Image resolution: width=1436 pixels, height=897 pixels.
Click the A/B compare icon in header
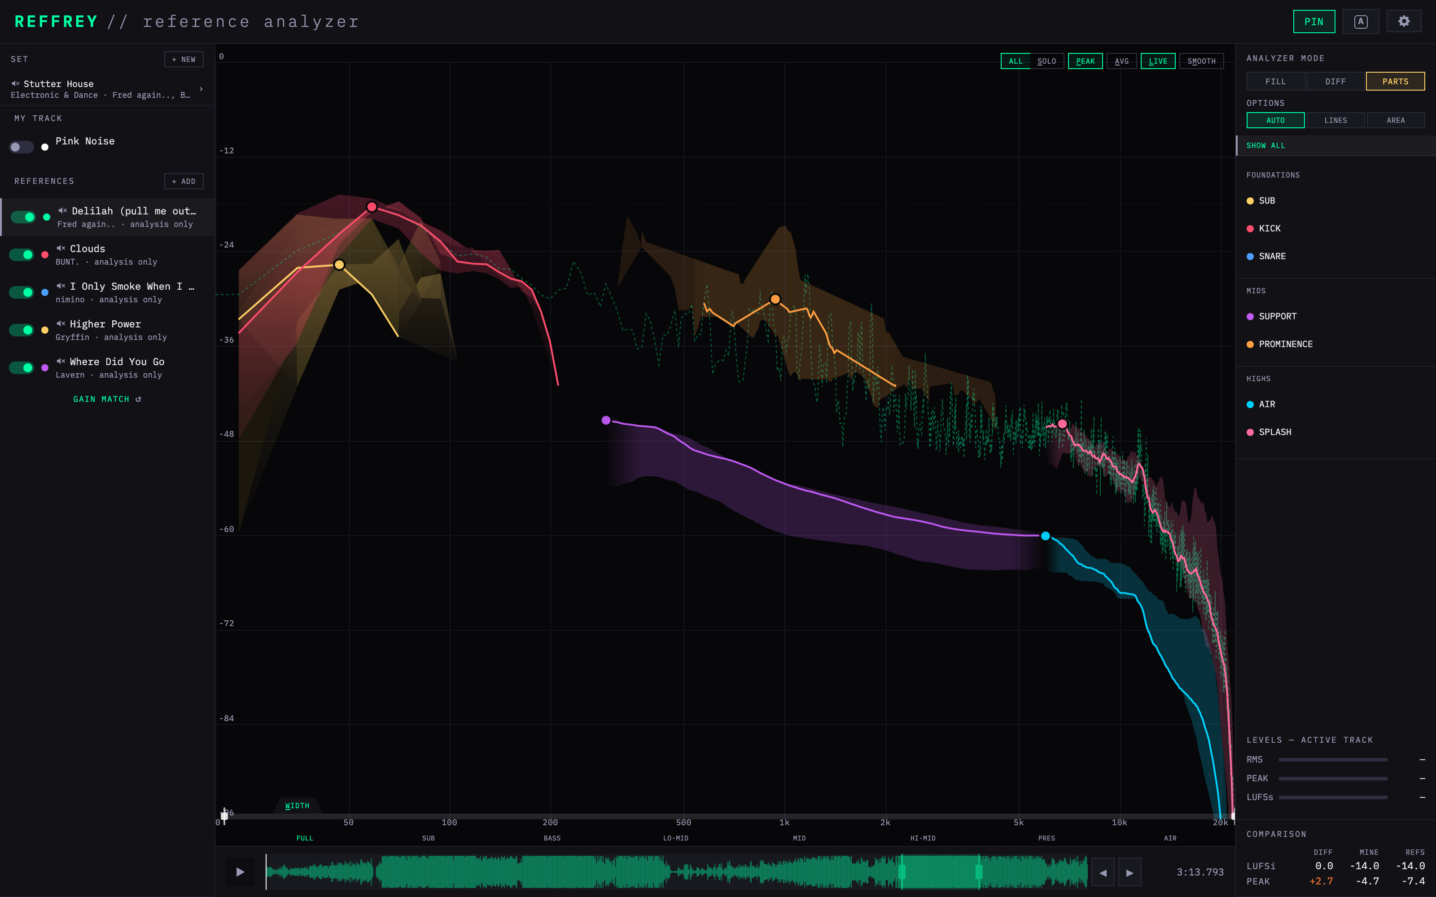[1361, 22]
